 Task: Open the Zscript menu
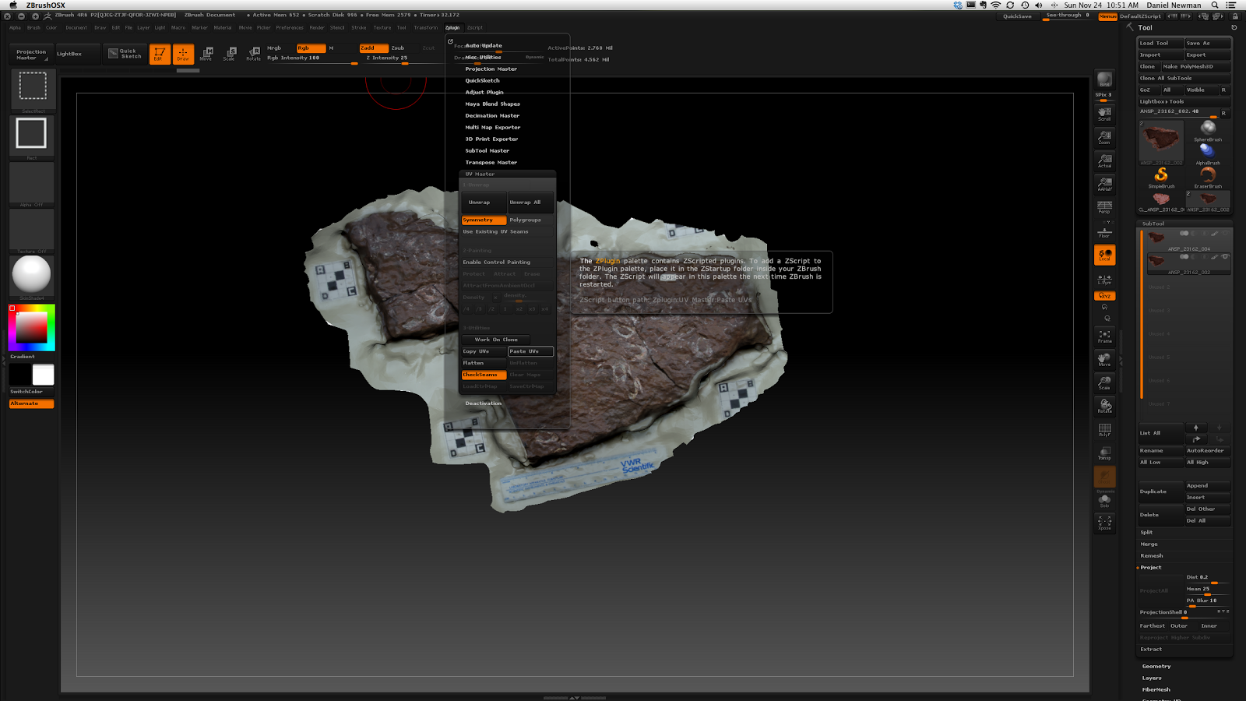point(475,27)
